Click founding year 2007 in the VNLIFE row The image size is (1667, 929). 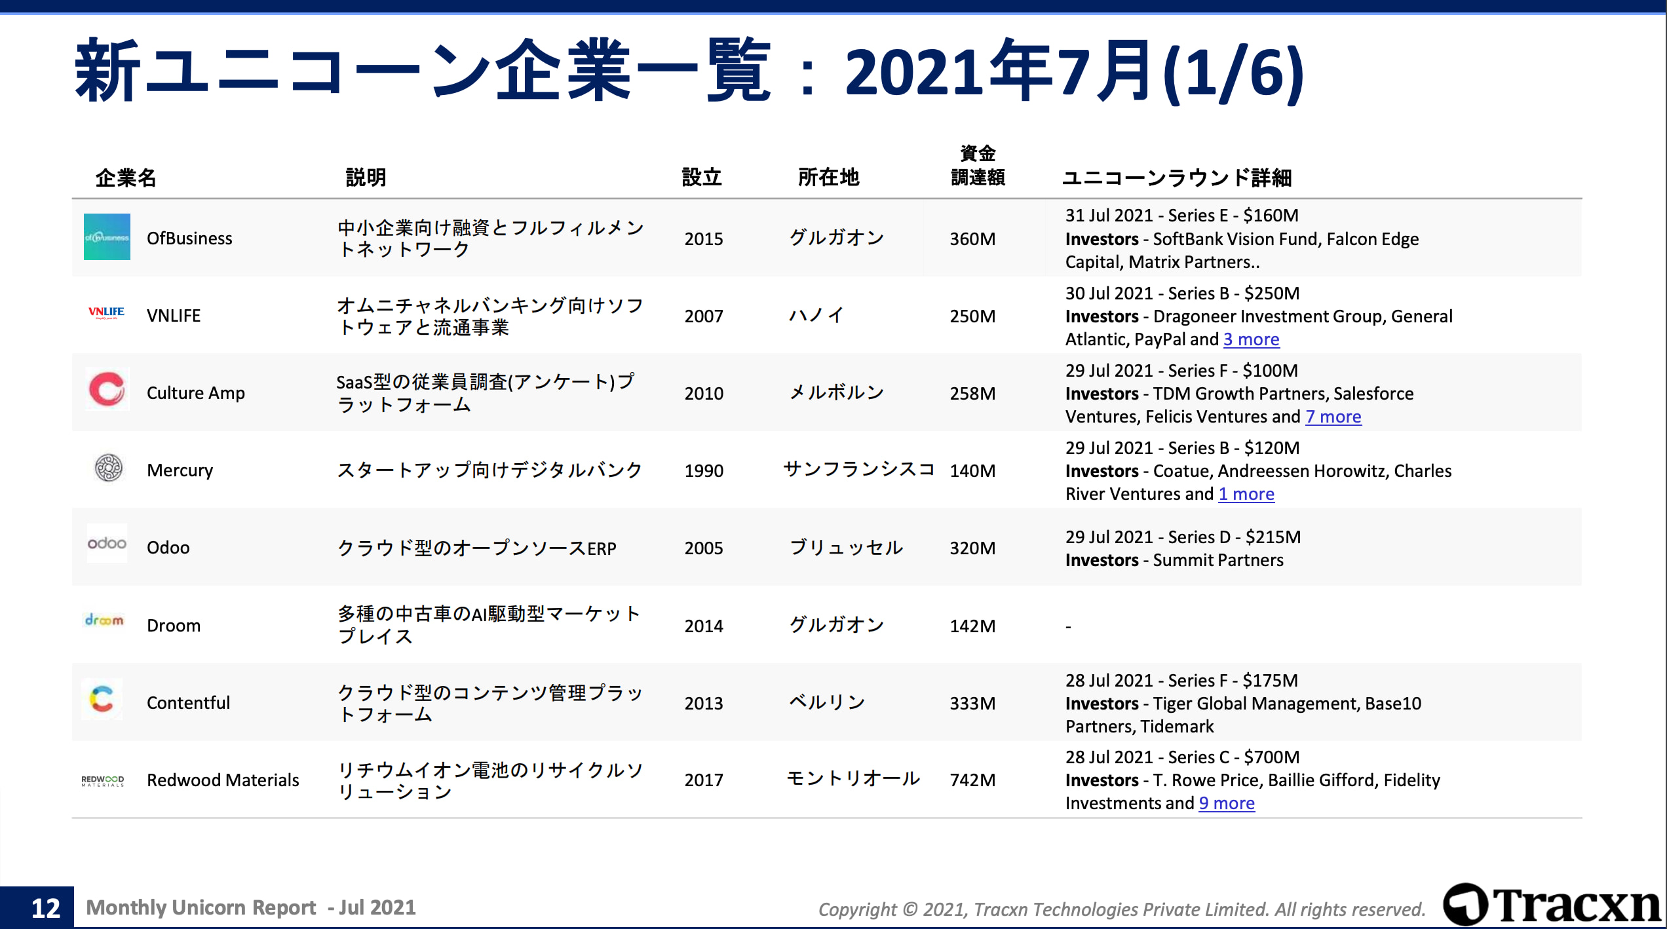[704, 316]
